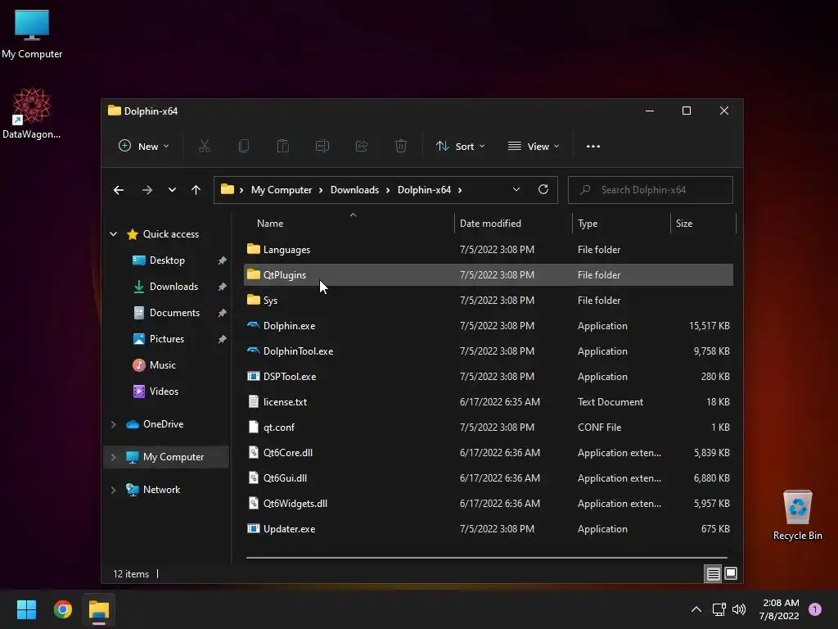Screen dimensions: 838x629
Task: Switch to large thumbnails view icon
Action: (731, 573)
